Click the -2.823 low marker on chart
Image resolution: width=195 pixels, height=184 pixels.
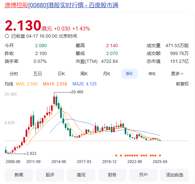(31, 154)
